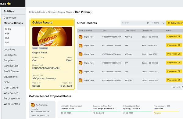Image resolution: width=183 pixels, height=119 pixels.
Task: Open Customers in Entities sidebar
Action: point(10,18)
